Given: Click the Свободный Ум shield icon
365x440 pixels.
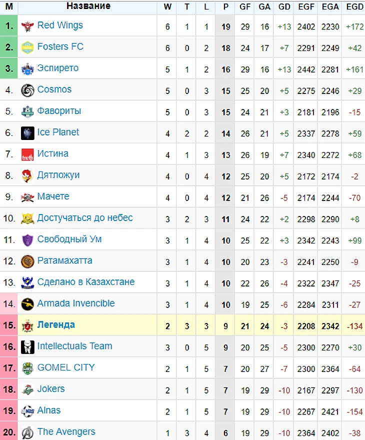Looking at the screenshot, I should [27, 240].
